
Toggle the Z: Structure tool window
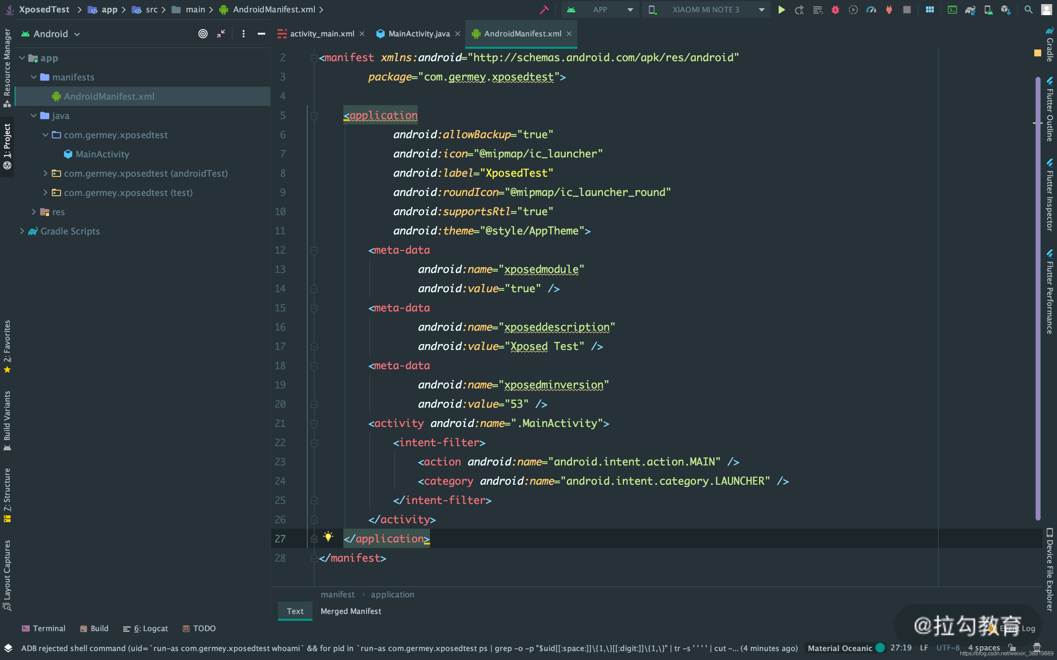7,495
